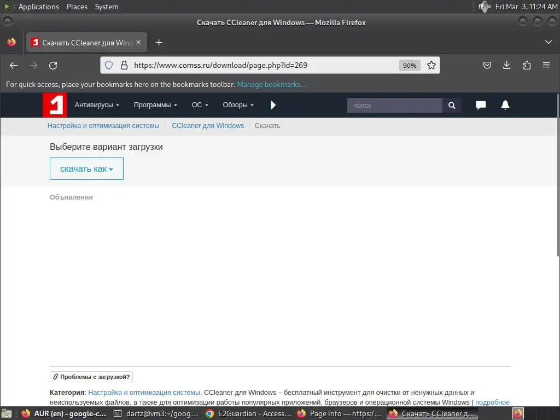Expand the Программы menu
This screenshot has width=560, height=420.
pos(155,105)
